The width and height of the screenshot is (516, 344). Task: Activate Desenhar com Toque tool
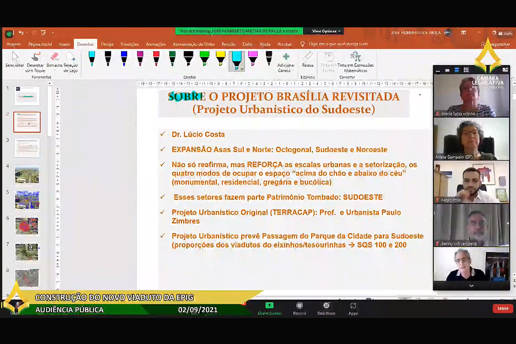click(35, 61)
